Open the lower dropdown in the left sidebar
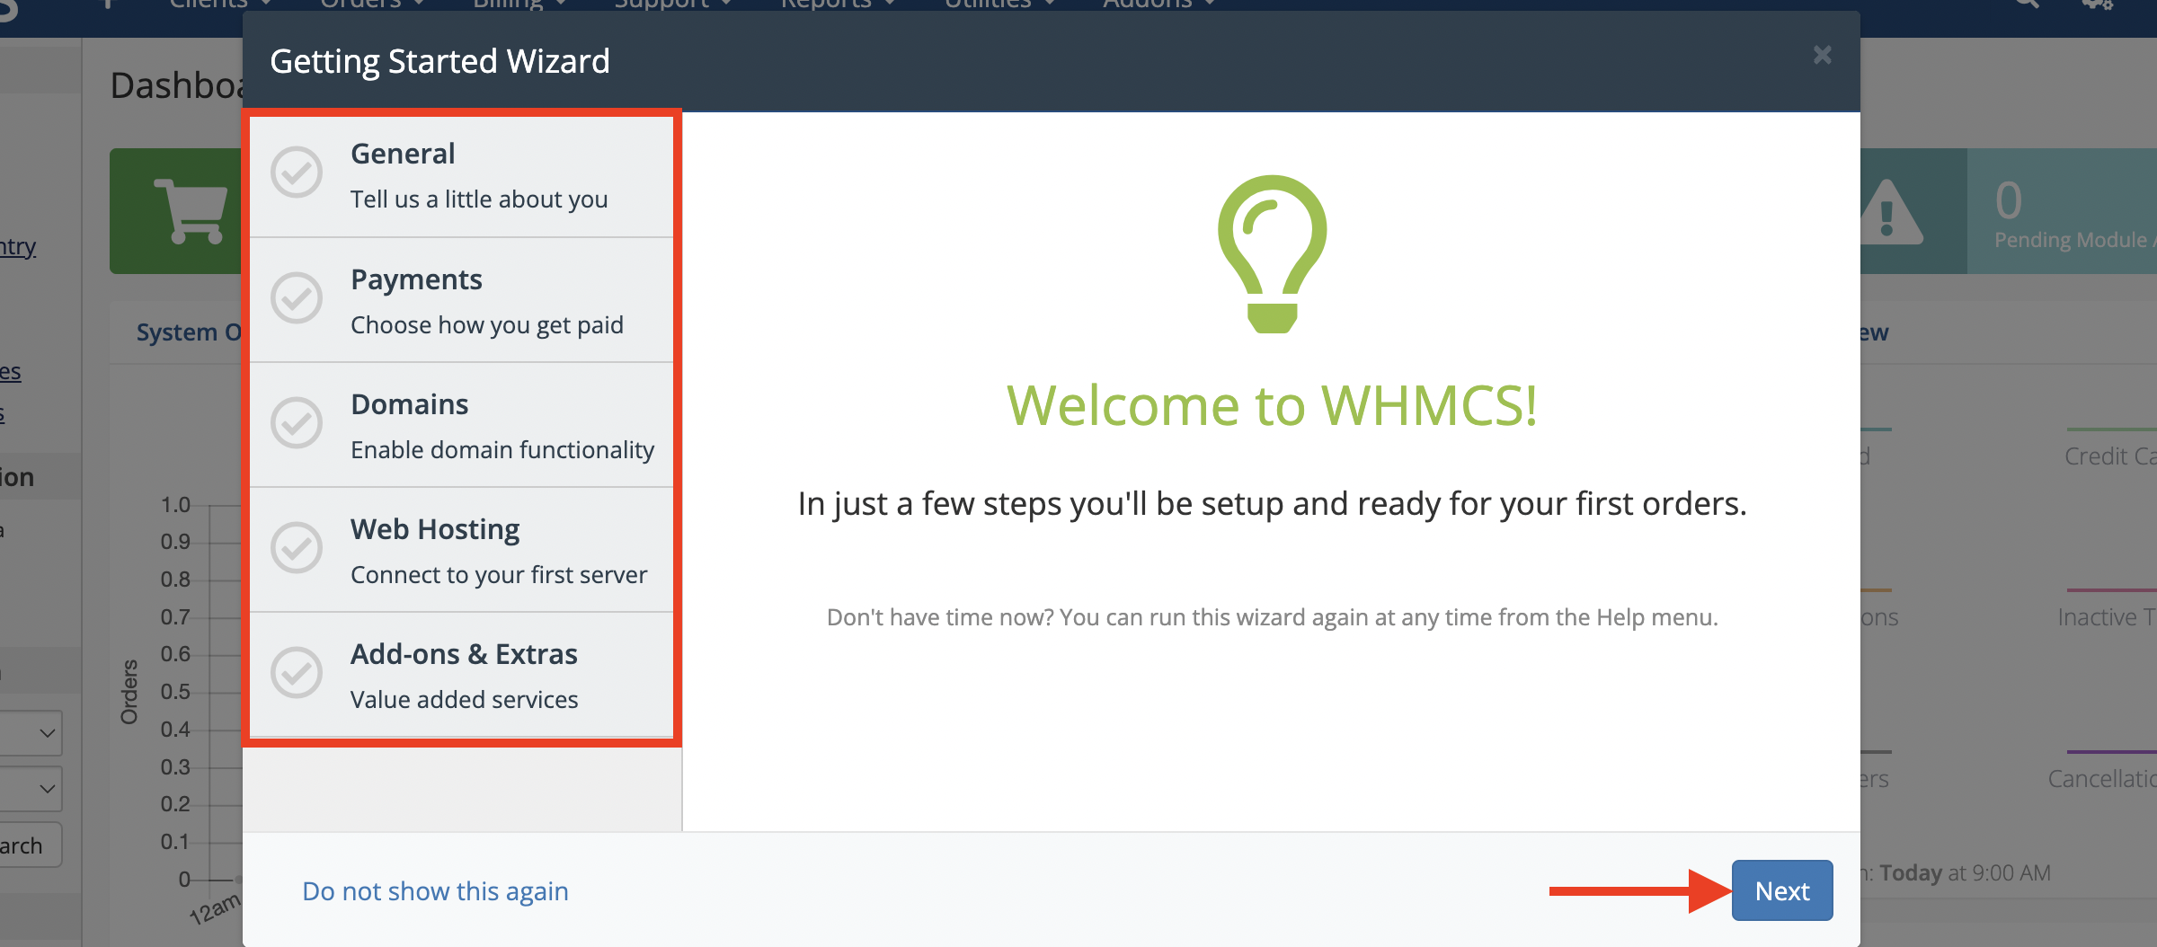The height and width of the screenshot is (947, 2157). click(30, 789)
